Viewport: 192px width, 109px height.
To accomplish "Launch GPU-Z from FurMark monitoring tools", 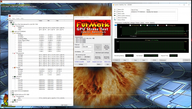I will tap(79, 57).
